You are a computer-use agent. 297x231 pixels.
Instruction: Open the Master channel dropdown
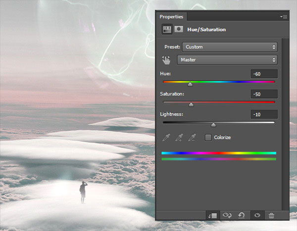(227, 60)
